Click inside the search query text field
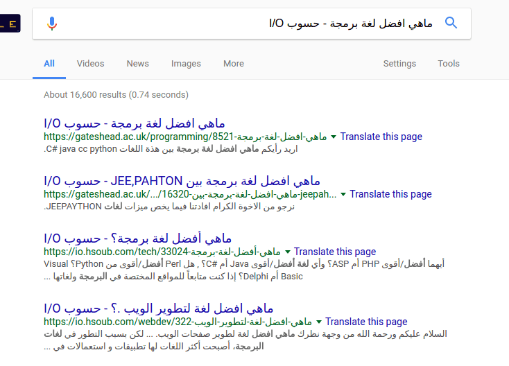Screen dimensions: 509x366 250,24
